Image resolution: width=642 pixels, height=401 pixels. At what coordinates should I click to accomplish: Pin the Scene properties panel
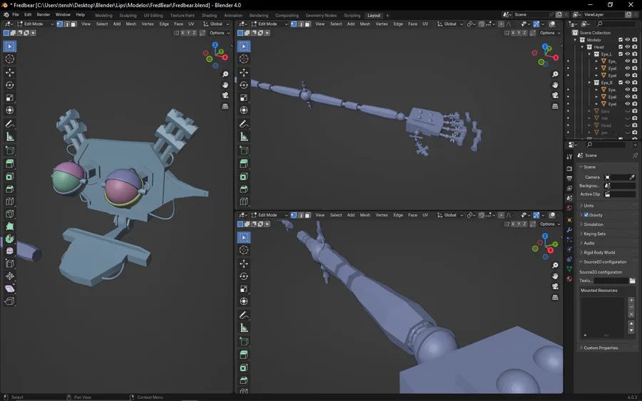[635, 155]
